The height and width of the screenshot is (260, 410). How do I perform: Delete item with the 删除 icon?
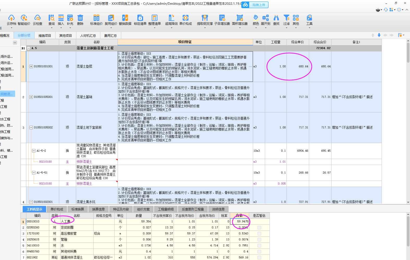click(x=80, y=20)
